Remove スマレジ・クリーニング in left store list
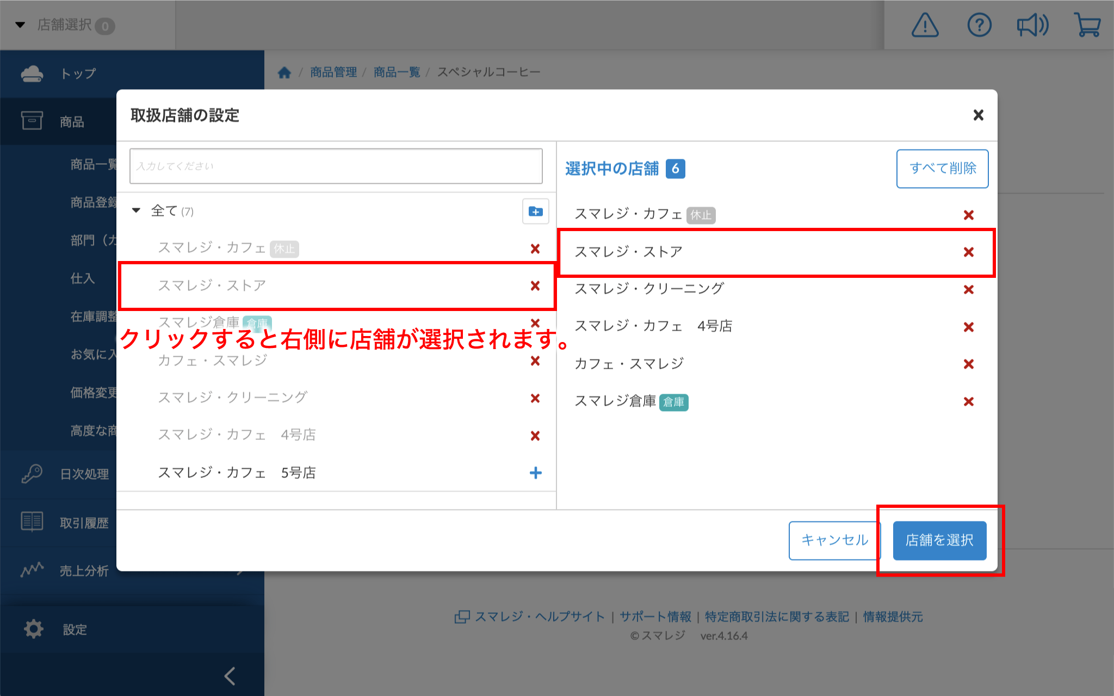 point(535,399)
